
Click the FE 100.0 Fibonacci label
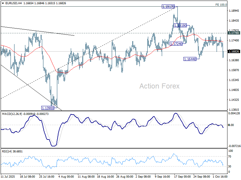[x=221, y=5]
